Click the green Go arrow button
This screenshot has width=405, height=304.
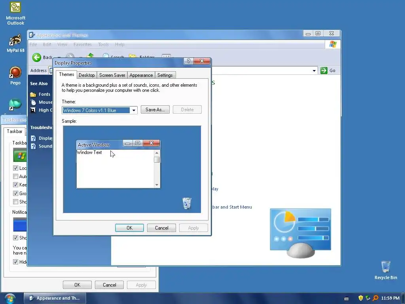point(324,70)
